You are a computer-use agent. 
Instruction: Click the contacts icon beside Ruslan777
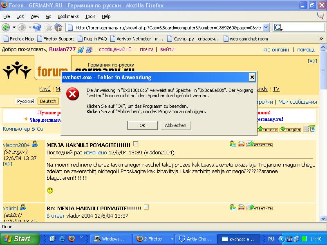coord(89,49)
